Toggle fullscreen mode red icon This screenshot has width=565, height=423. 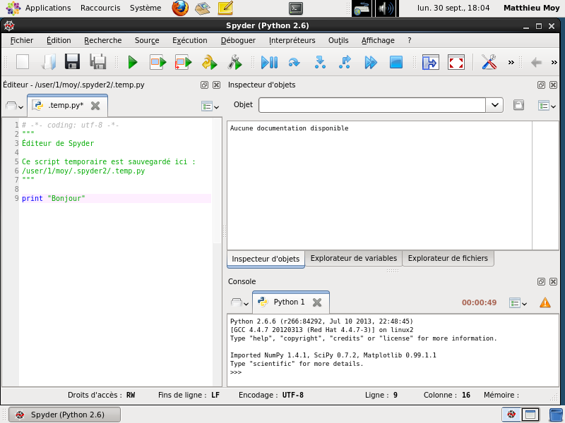coord(456,62)
